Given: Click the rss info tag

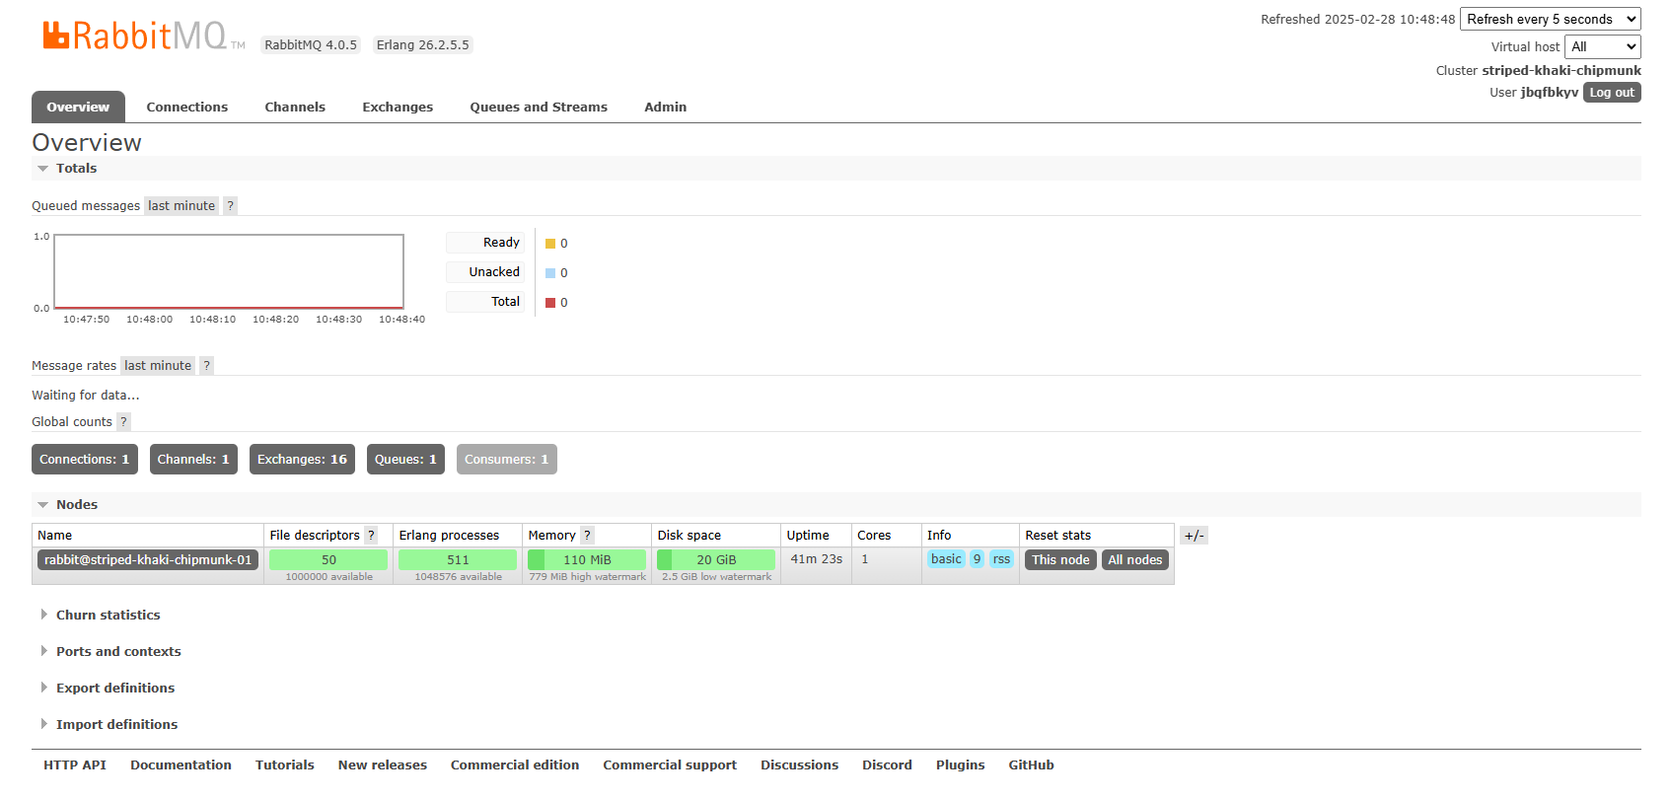Looking at the screenshot, I should [x=1001, y=558].
